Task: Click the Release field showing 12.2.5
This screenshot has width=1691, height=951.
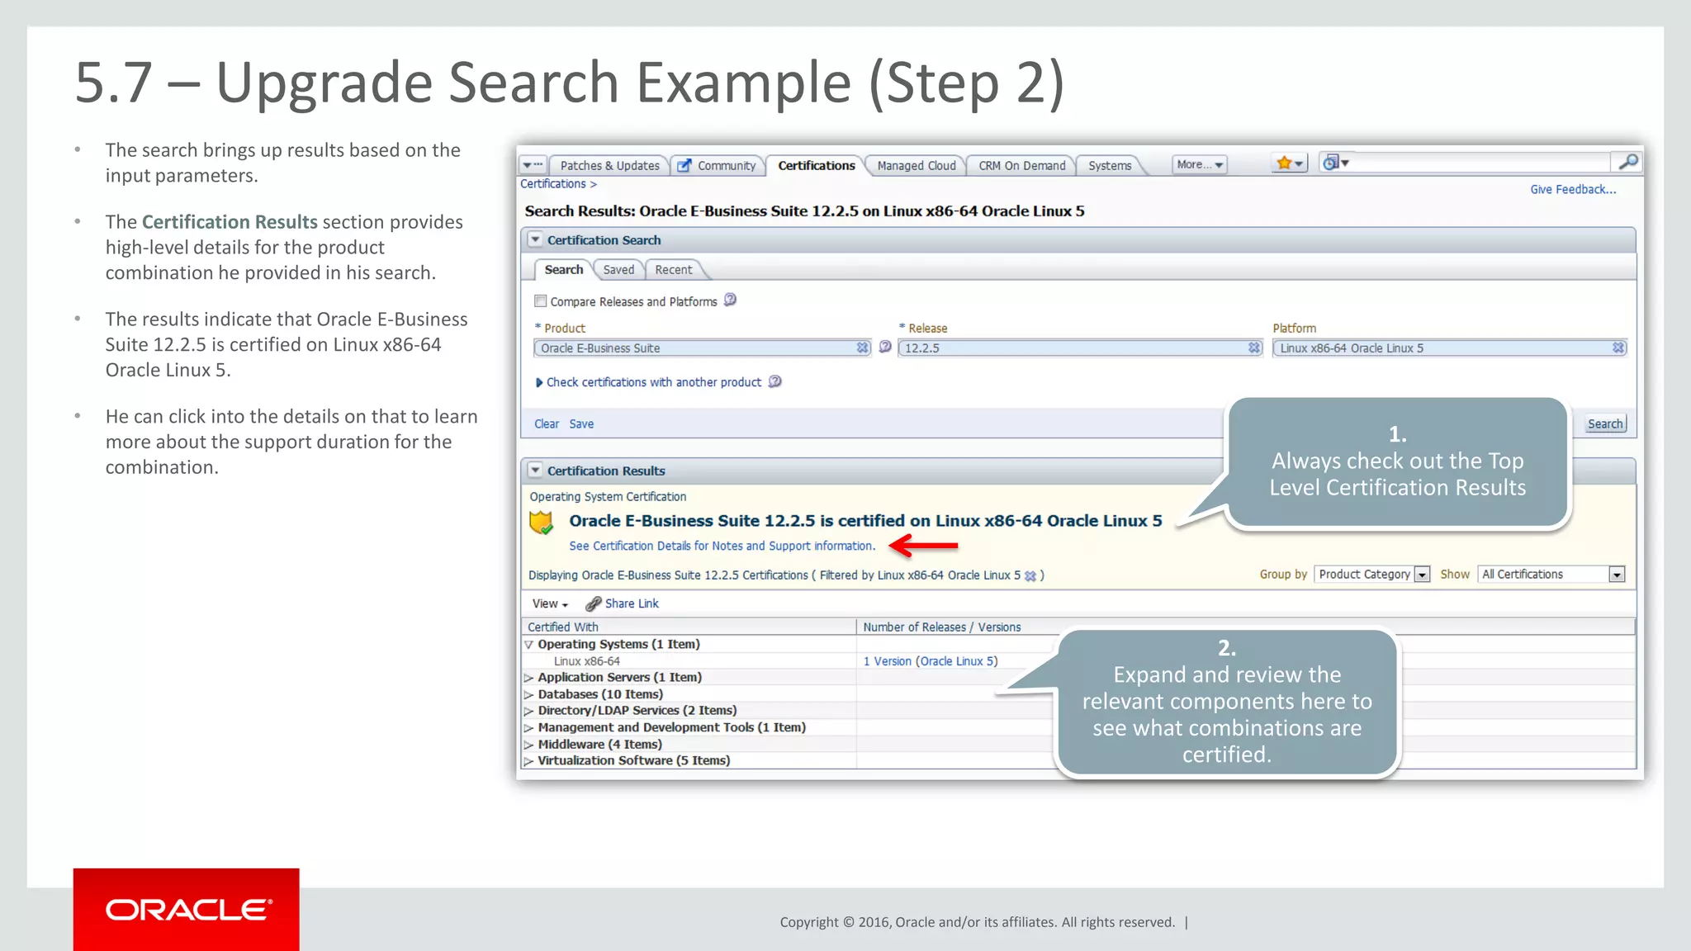Action: click(1080, 348)
